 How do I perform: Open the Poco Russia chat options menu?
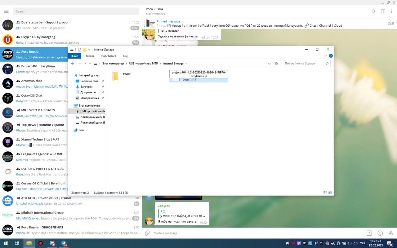coord(391,11)
